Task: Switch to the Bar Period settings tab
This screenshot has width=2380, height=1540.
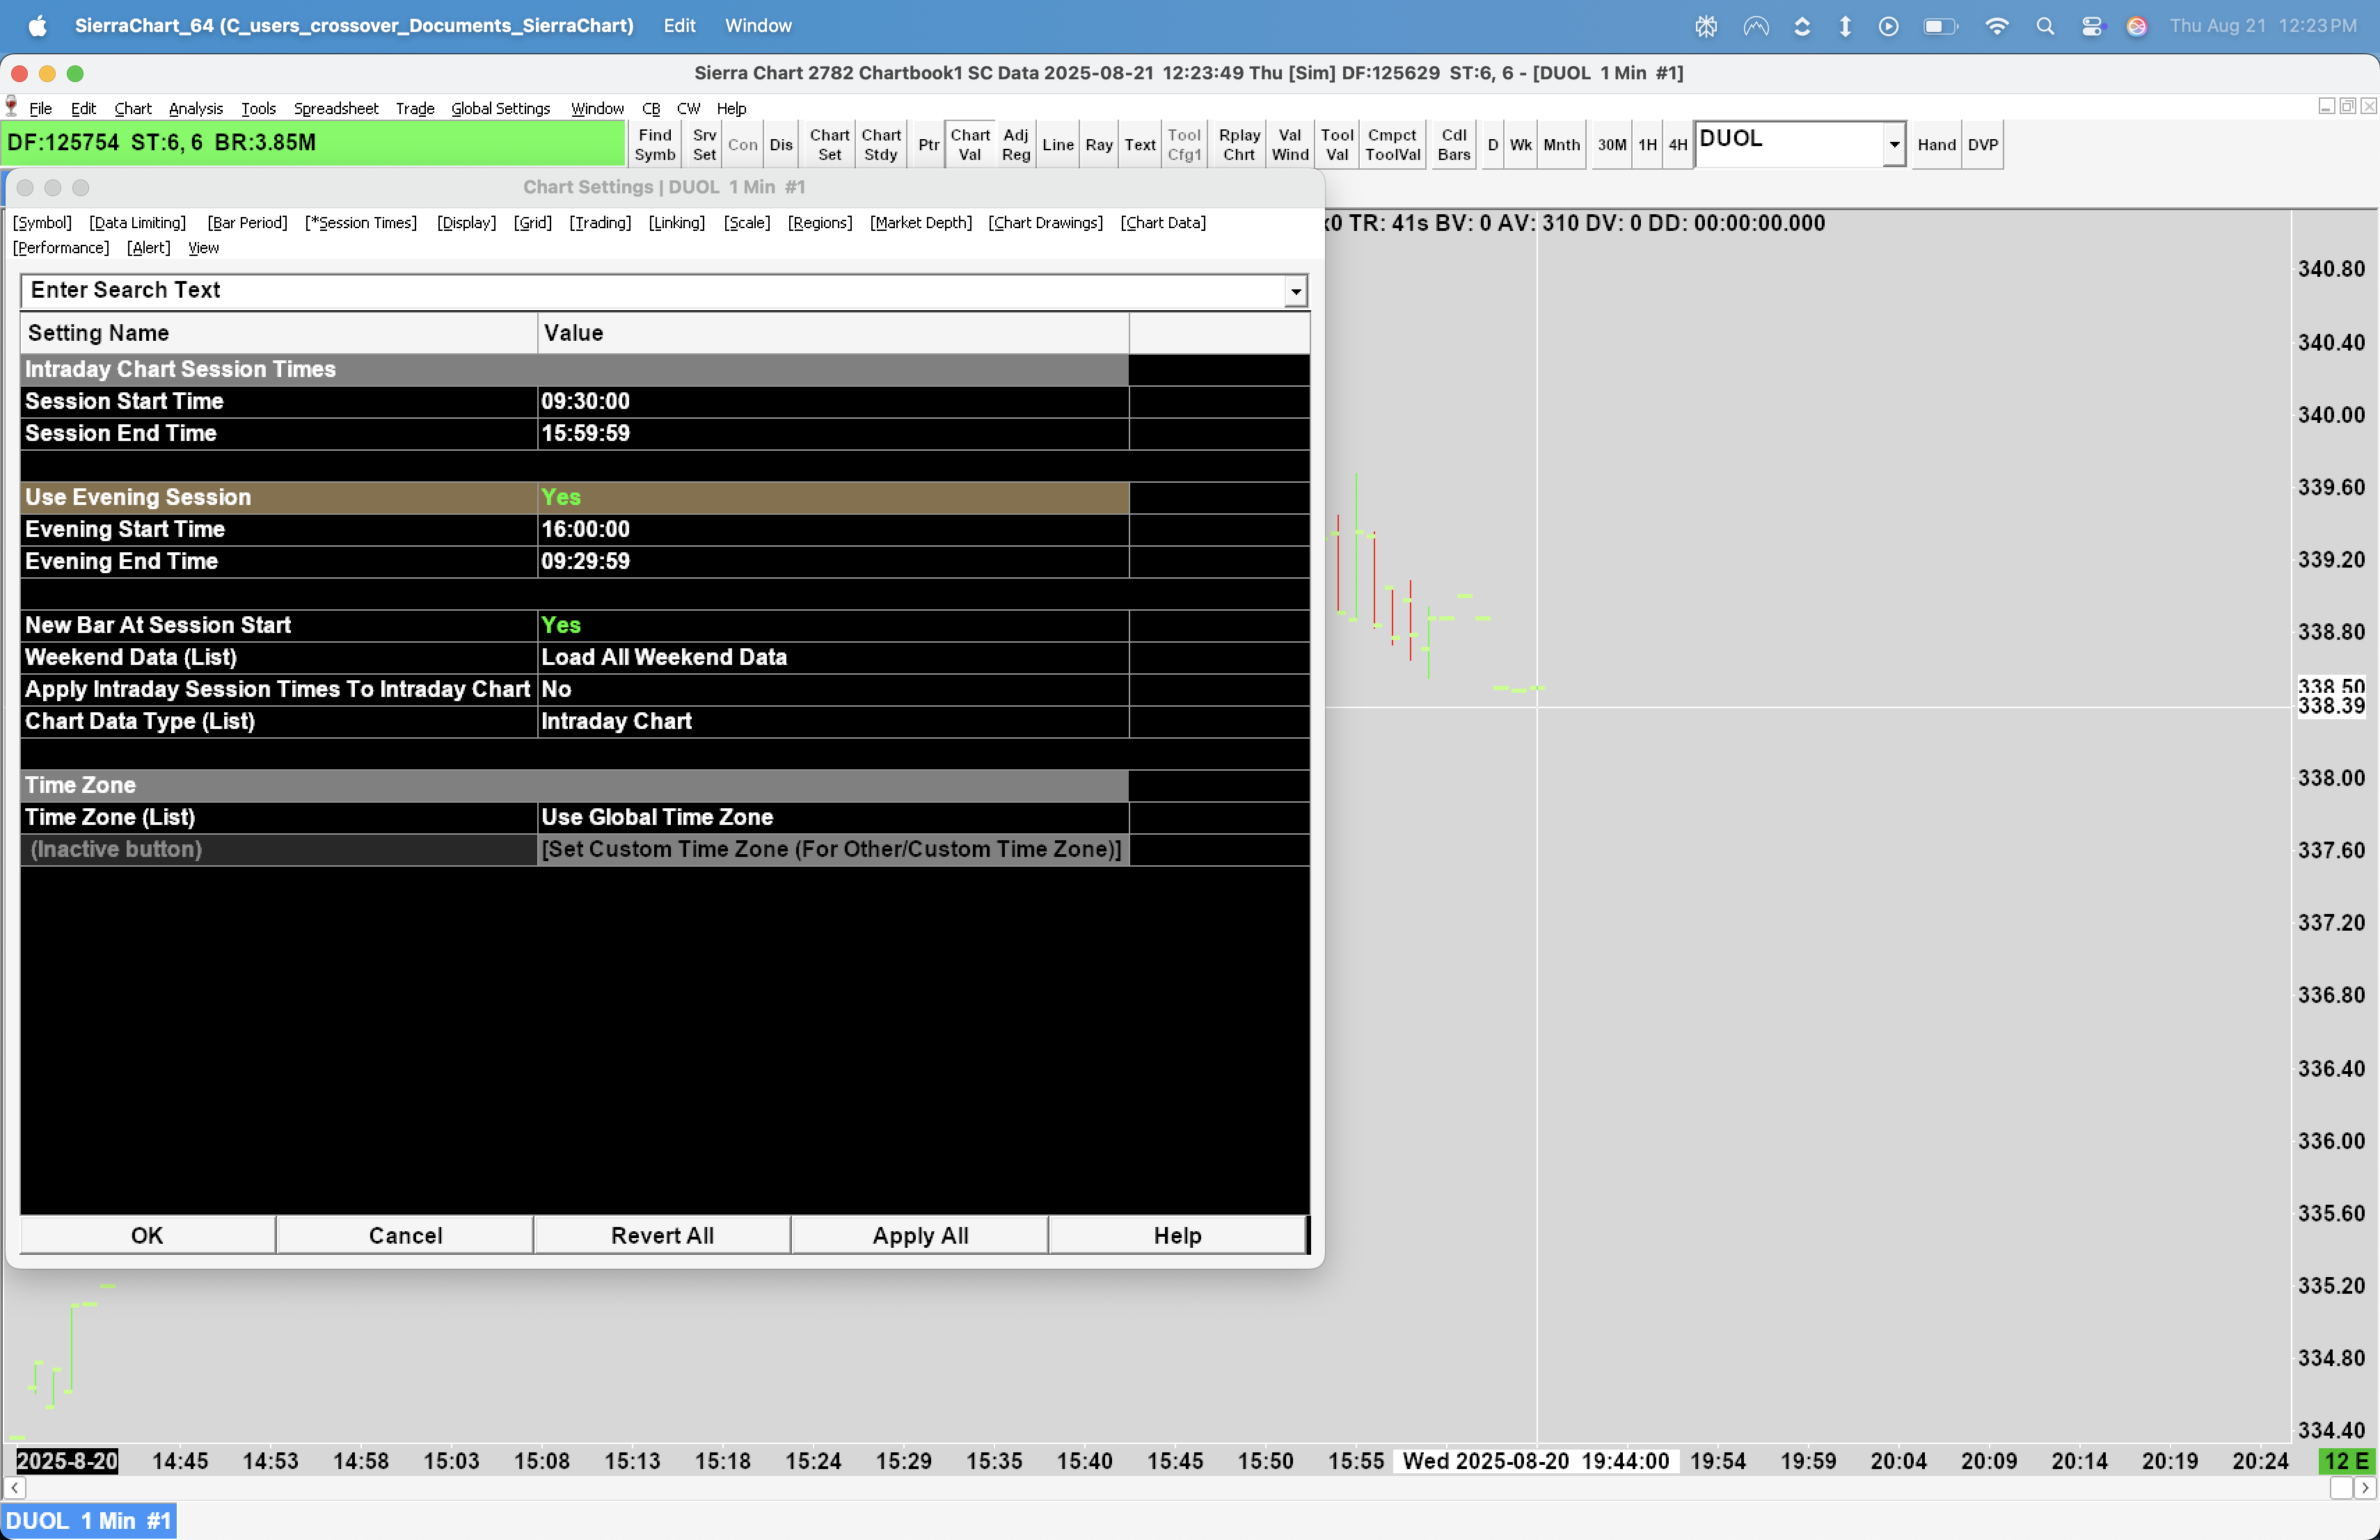Action: click(247, 222)
